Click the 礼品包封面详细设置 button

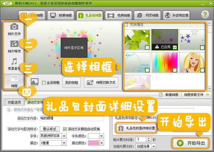click(x=136, y=128)
